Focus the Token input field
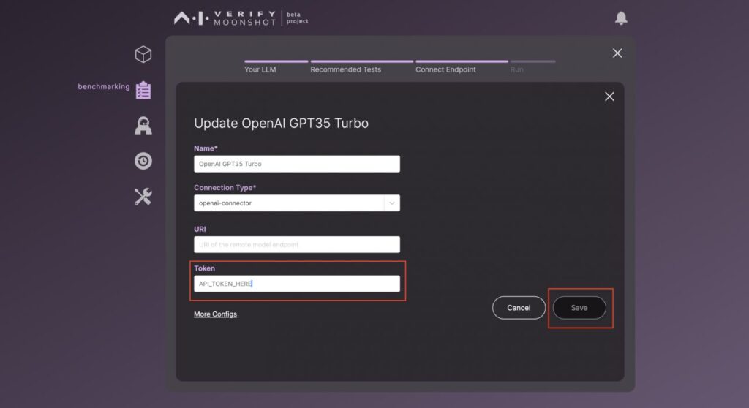Screen dimensions: 749x408 (x=296, y=284)
